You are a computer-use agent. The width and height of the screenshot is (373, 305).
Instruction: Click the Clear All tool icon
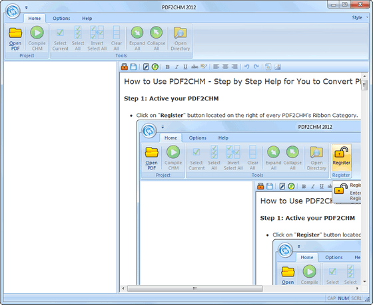(117, 33)
